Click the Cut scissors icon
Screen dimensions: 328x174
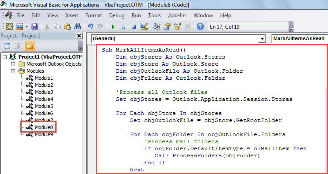(47, 27)
